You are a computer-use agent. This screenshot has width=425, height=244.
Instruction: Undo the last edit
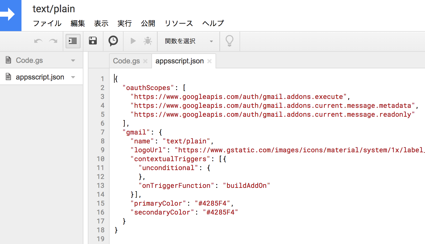point(38,41)
